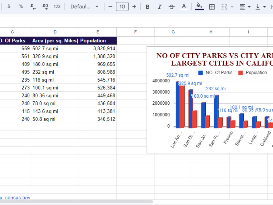Open fill color picker
Image resolution: width=273 pixels, height=205 pixels.
pos(199,7)
